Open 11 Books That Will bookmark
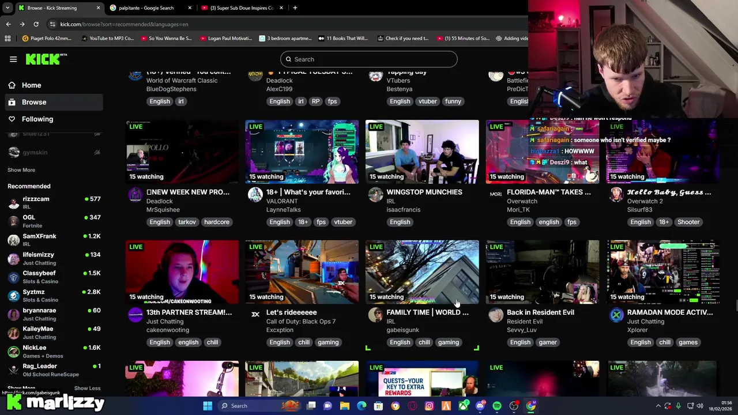 (343, 39)
